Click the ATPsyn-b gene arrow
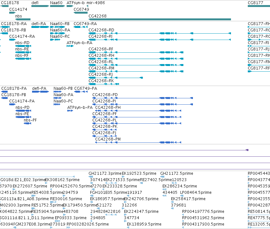Screen dimensions: 270x229 point(70,6)
